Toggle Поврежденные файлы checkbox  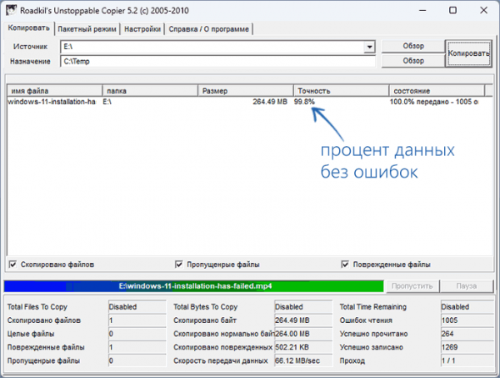point(345,265)
